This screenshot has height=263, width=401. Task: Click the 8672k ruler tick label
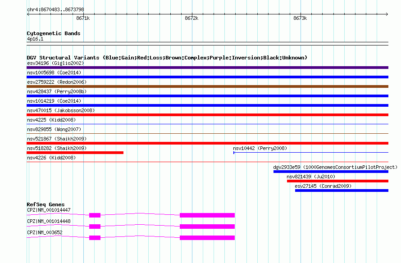tap(191, 18)
